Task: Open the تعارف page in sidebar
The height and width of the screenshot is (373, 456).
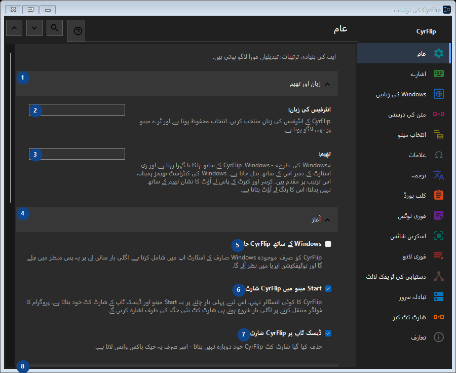Action: point(403,337)
